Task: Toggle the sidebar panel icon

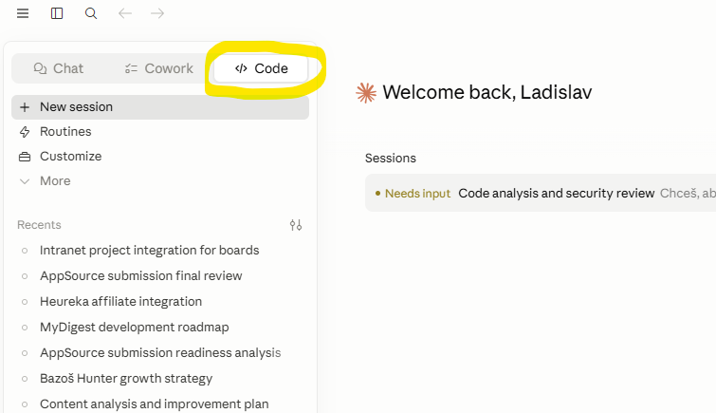Action: tap(57, 13)
